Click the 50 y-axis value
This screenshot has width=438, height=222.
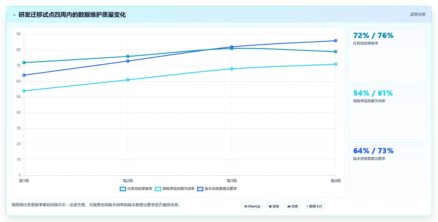[18, 97]
